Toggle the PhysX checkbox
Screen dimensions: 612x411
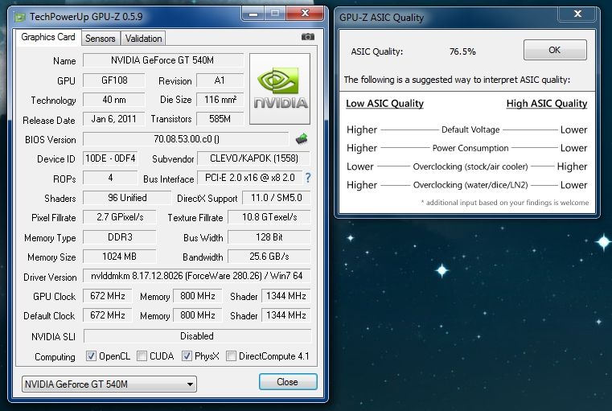coord(187,356)
